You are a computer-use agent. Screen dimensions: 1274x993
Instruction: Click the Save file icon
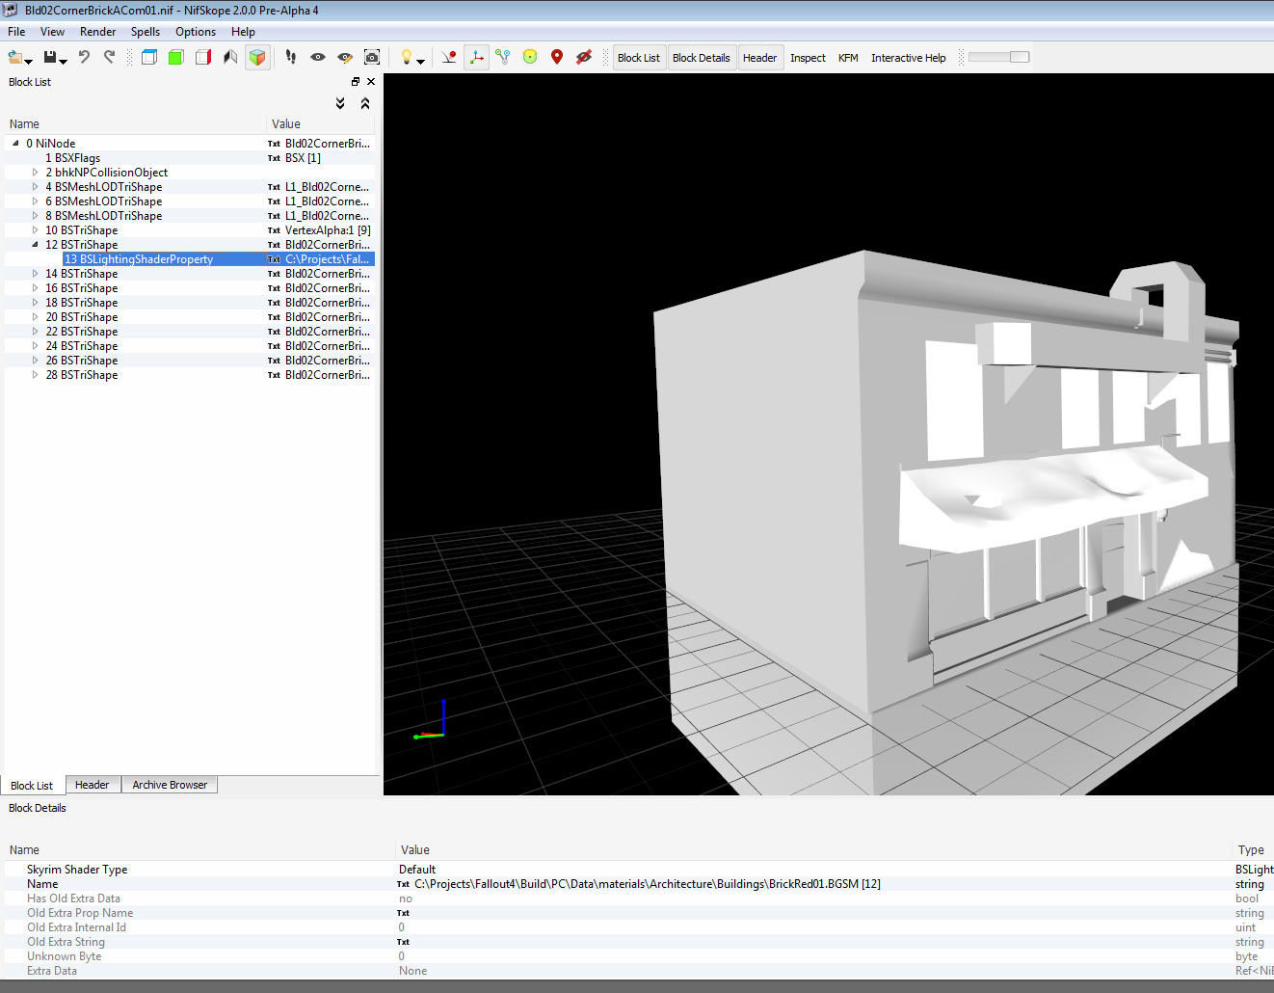[x=50, y=58]
